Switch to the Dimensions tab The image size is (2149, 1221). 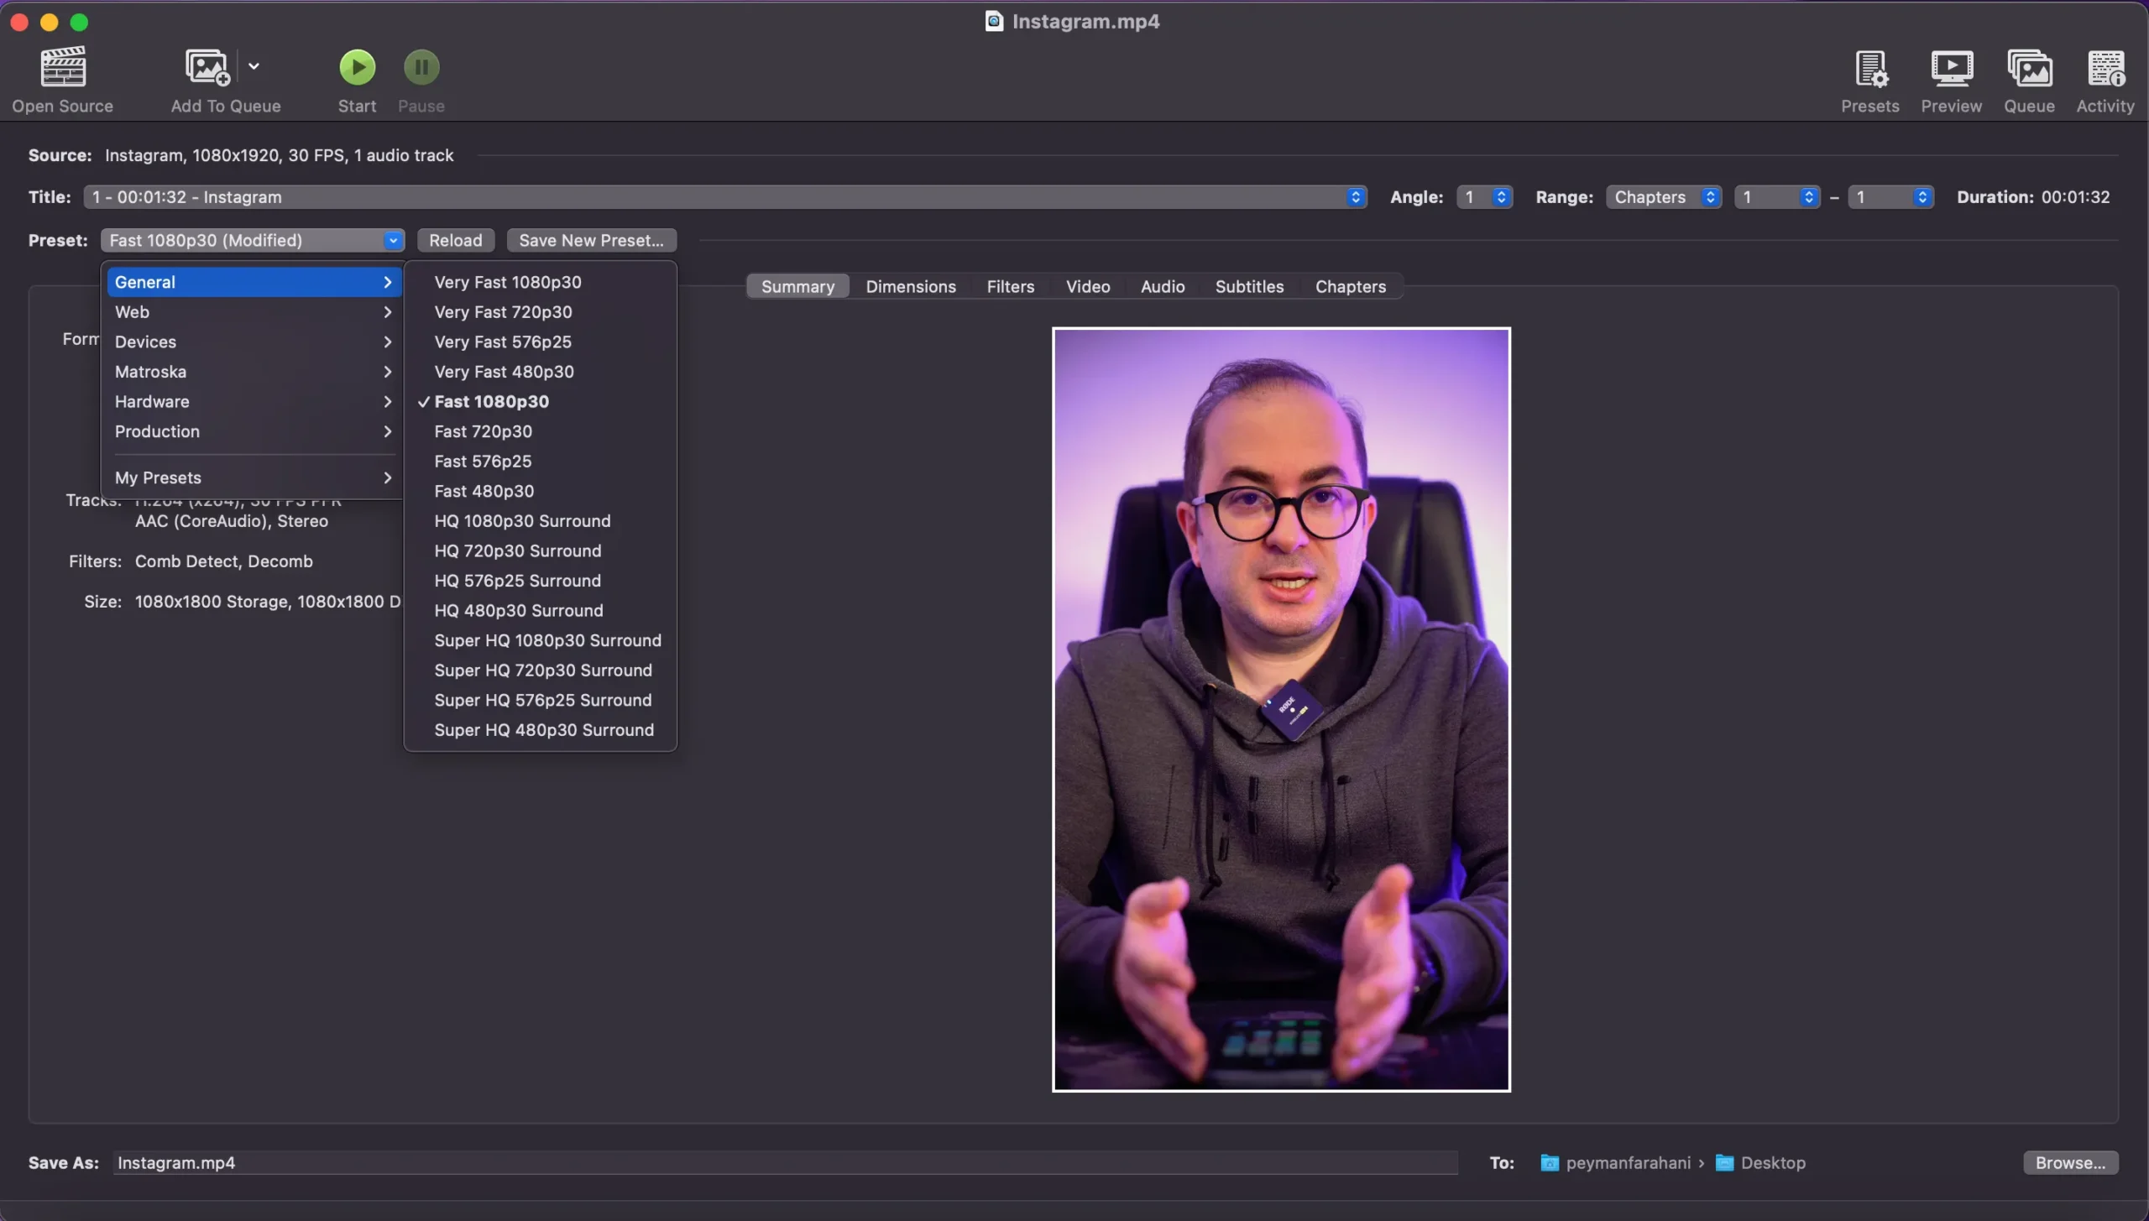click(x=911, y=287)
